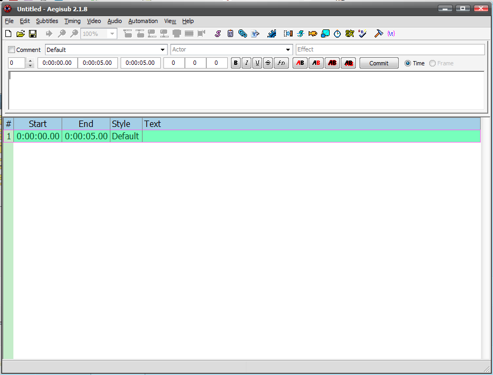Select the Frame radio button
This screenshot has height=375, width=493.
432,63
